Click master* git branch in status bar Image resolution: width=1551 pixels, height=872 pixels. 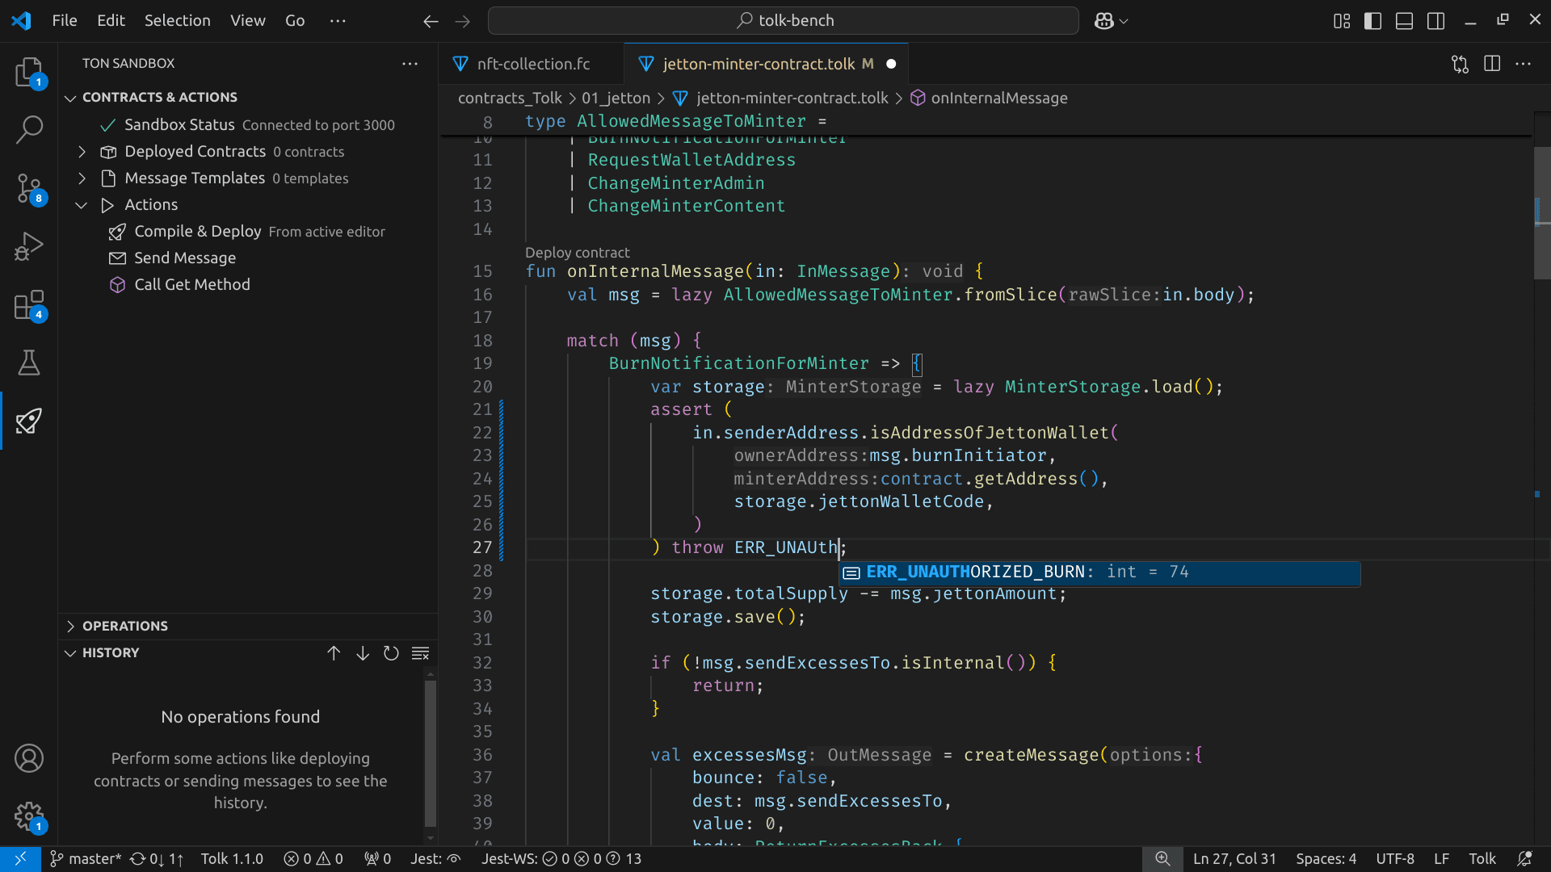pos(86,859)
